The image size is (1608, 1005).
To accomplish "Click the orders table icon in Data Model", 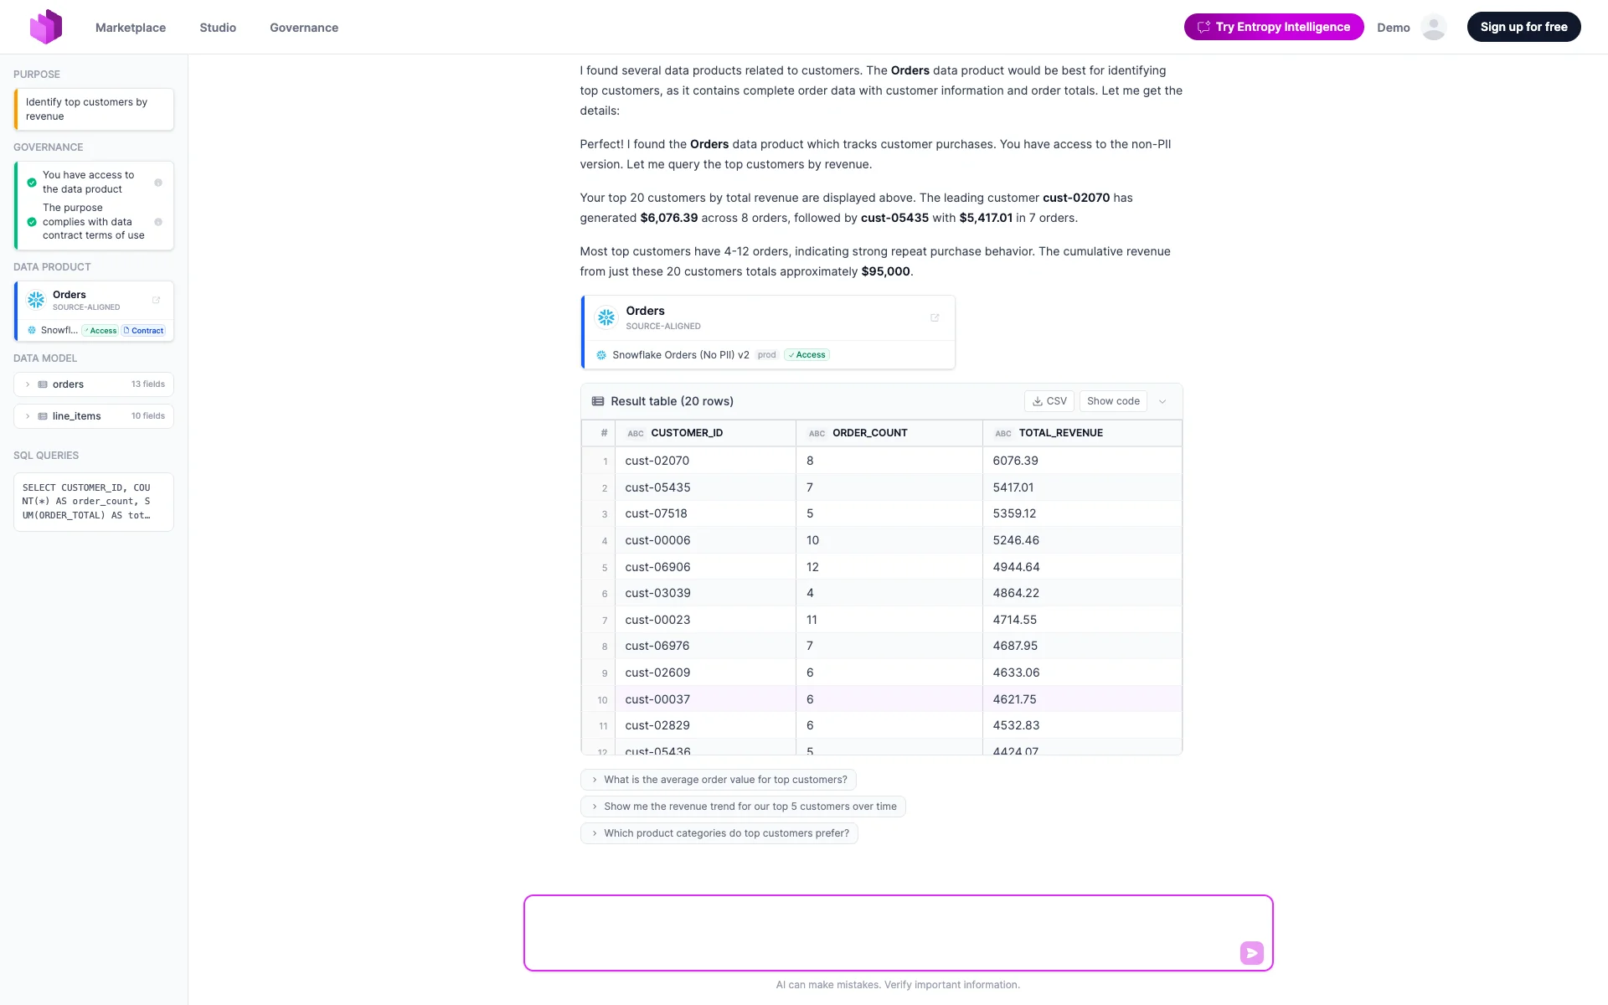I will click(x=42, y=384).
